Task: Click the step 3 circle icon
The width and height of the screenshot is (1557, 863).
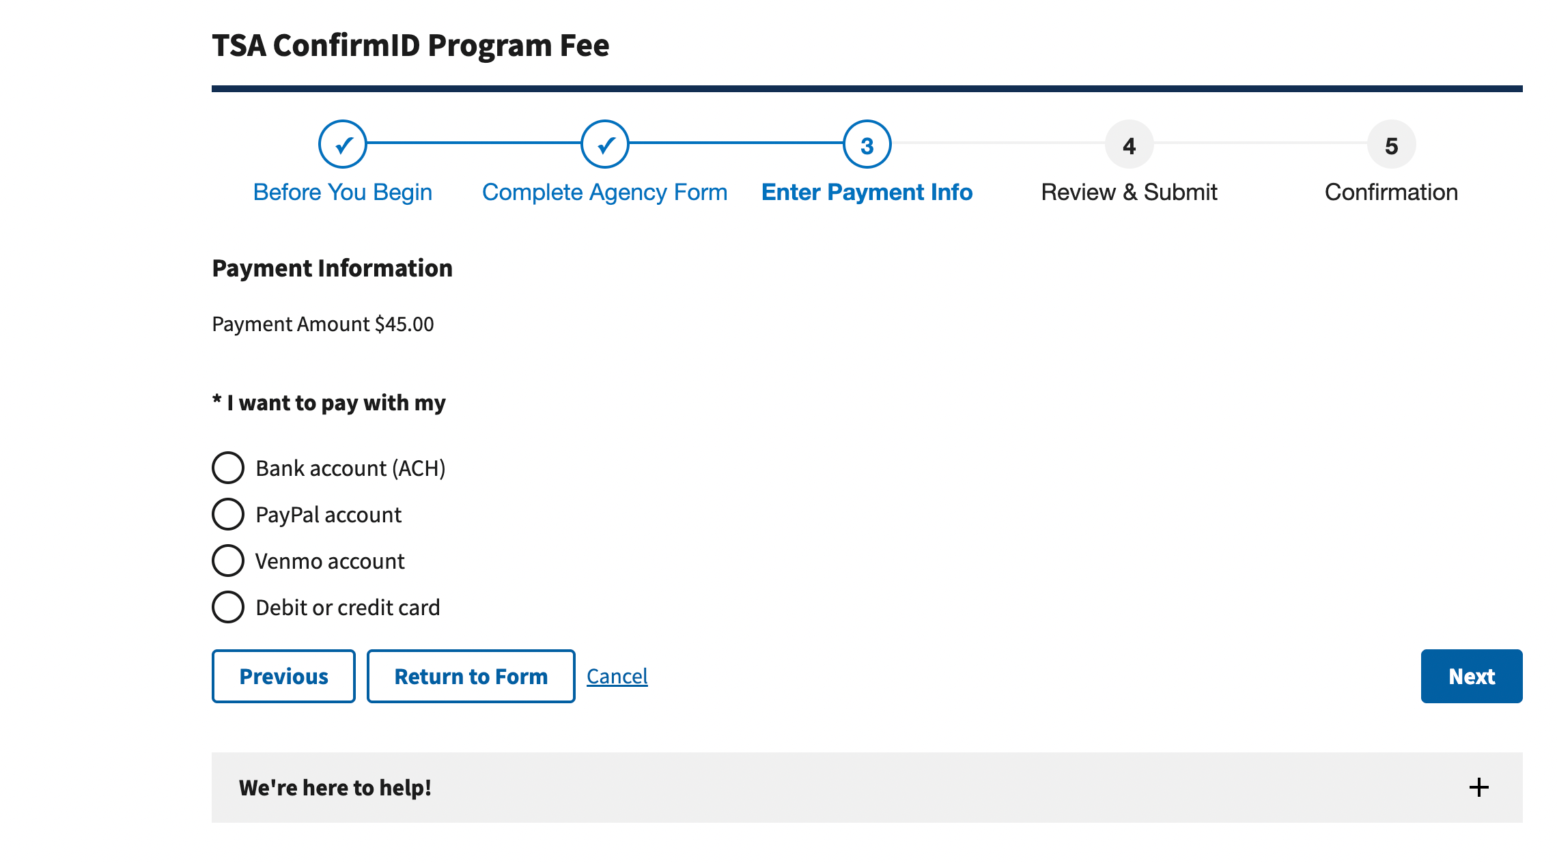Action: (867, 145)
